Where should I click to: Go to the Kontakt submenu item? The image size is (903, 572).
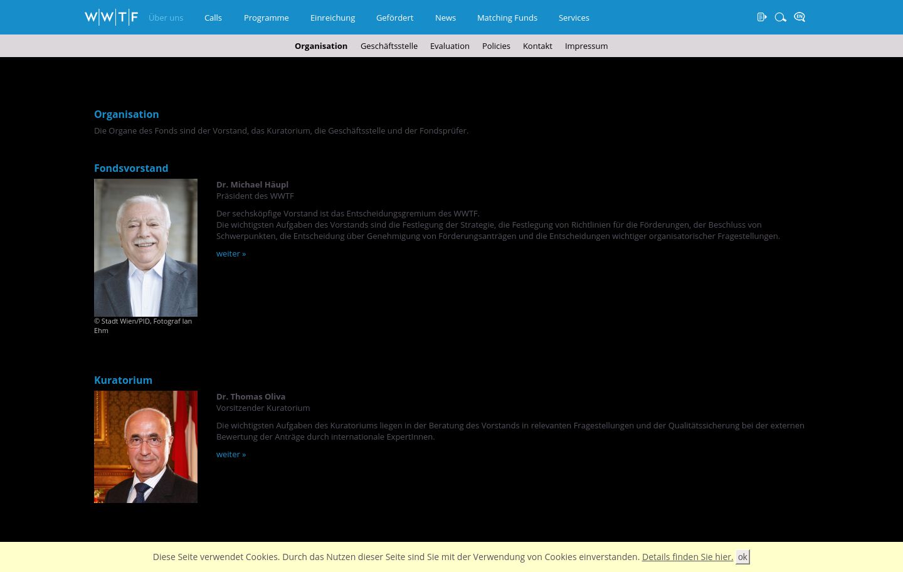point(537,46)
